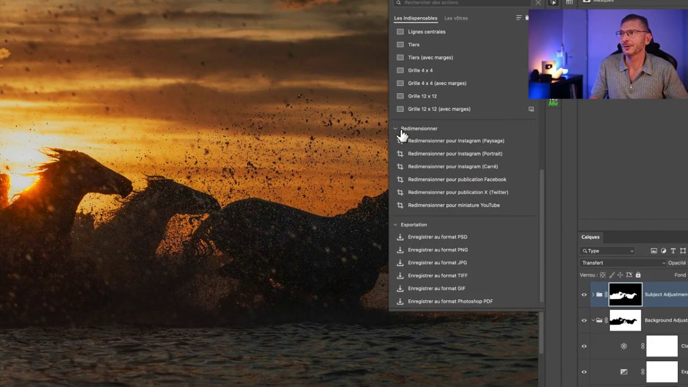Click the icon beside Grille 12 x 12 (avec marges)
This screenshot has width=688, height=387.
531,109
